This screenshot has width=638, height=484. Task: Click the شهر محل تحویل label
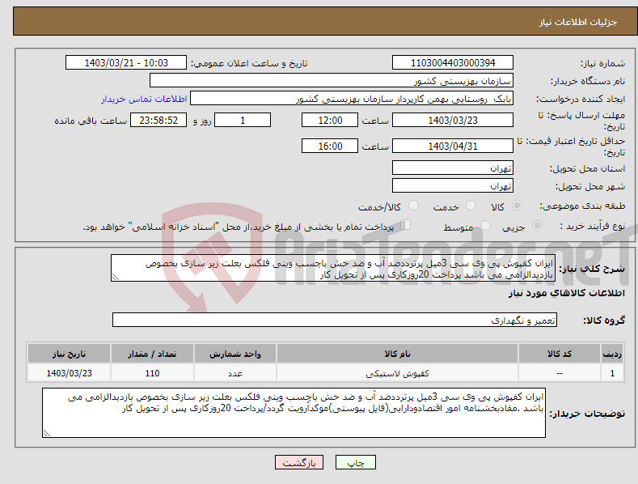tap(590, 187)
